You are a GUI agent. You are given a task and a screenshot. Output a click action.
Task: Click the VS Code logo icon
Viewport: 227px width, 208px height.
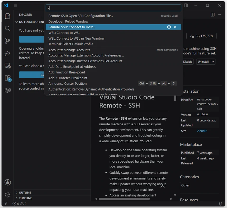6,5
